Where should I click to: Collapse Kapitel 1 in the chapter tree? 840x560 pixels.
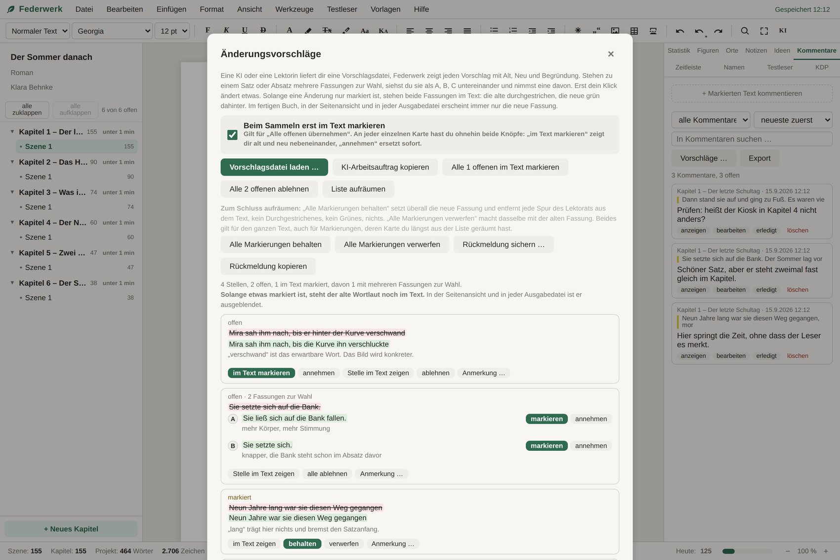click(x=12, y=131)
